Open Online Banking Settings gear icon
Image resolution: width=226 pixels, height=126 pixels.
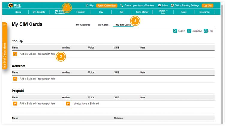[172, 5]
